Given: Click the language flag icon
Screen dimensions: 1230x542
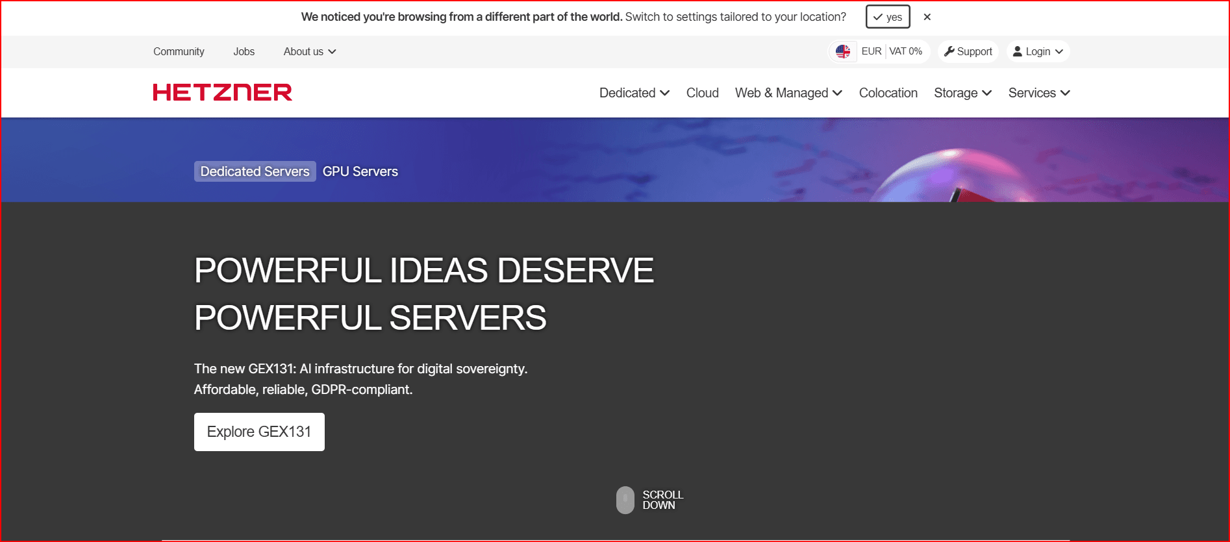Looking at the screenshot, I should tap(843, 51).
